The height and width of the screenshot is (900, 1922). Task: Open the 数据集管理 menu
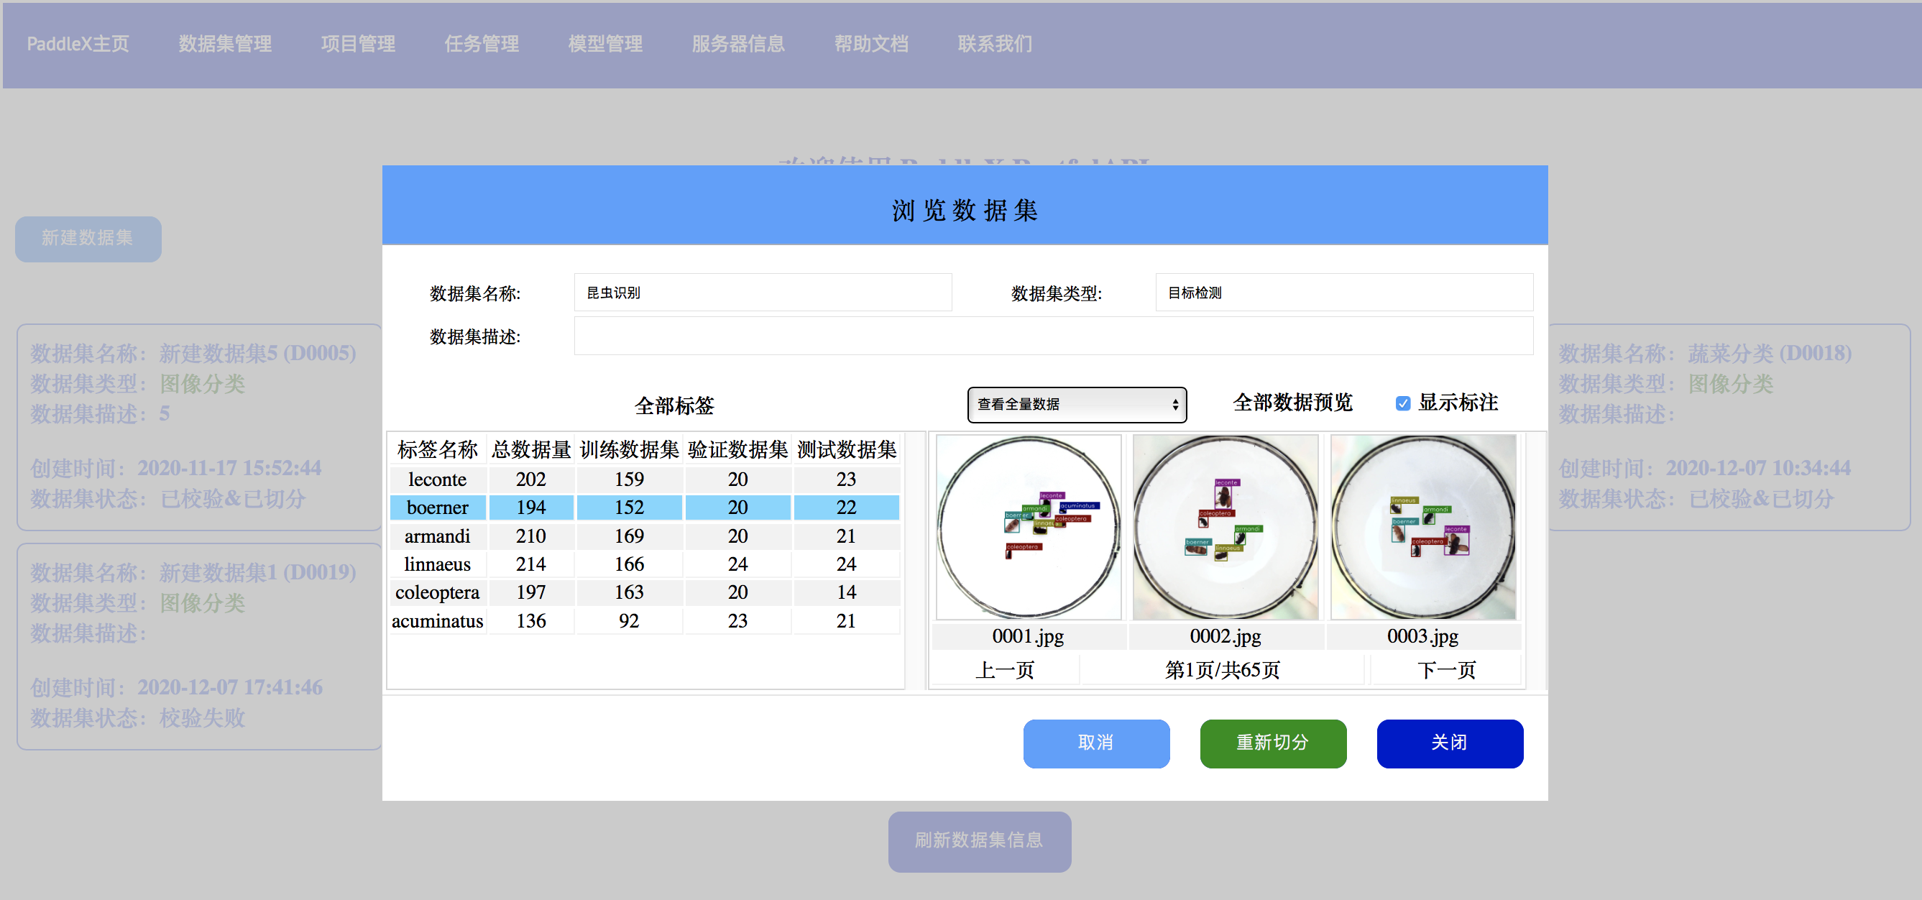(x=224, y=44)
